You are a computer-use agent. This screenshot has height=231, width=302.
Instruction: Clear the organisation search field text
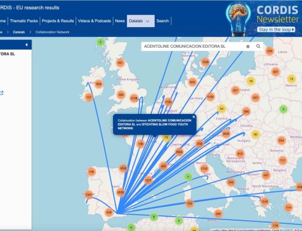click(x=248, y=46)
